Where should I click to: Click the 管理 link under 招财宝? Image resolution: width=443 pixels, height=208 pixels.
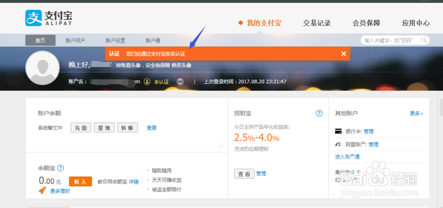click(x=261, y=173)
